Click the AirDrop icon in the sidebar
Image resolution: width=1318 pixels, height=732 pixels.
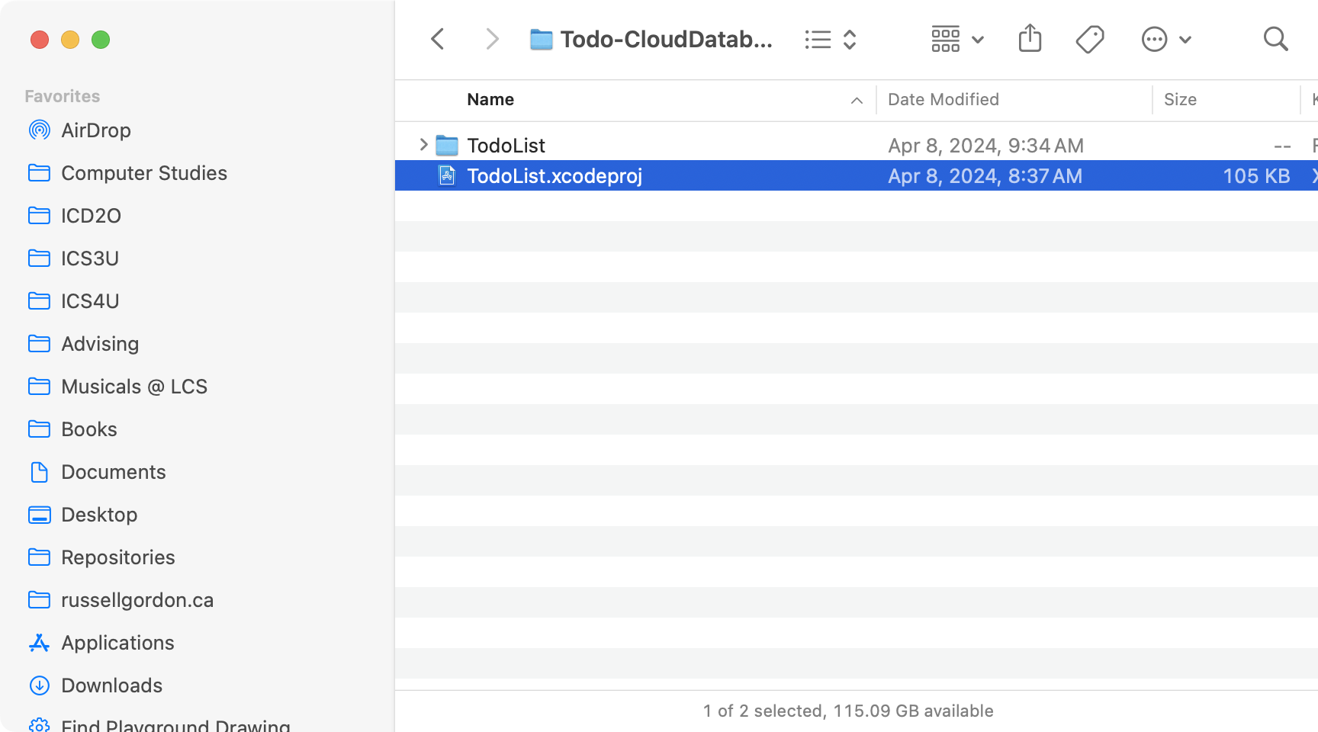tap(39, 130)
